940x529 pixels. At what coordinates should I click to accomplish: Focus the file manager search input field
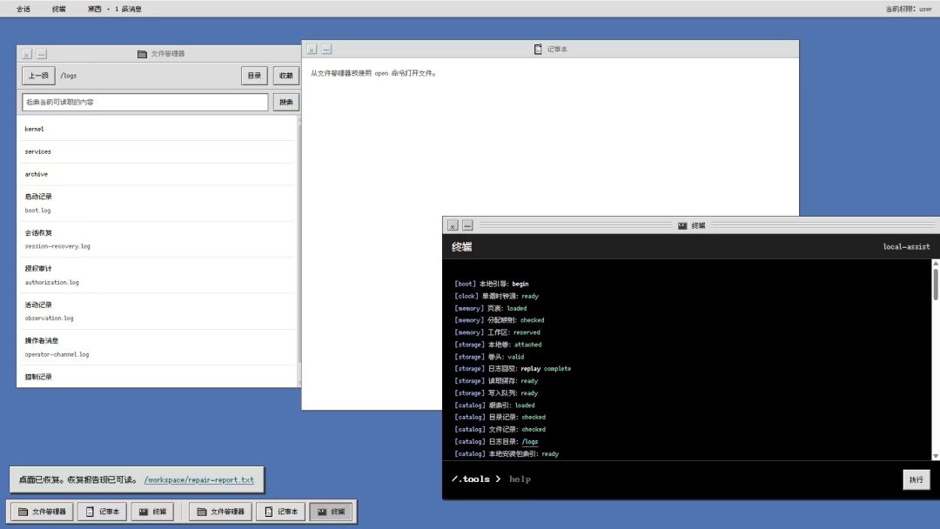pos(145,102)
